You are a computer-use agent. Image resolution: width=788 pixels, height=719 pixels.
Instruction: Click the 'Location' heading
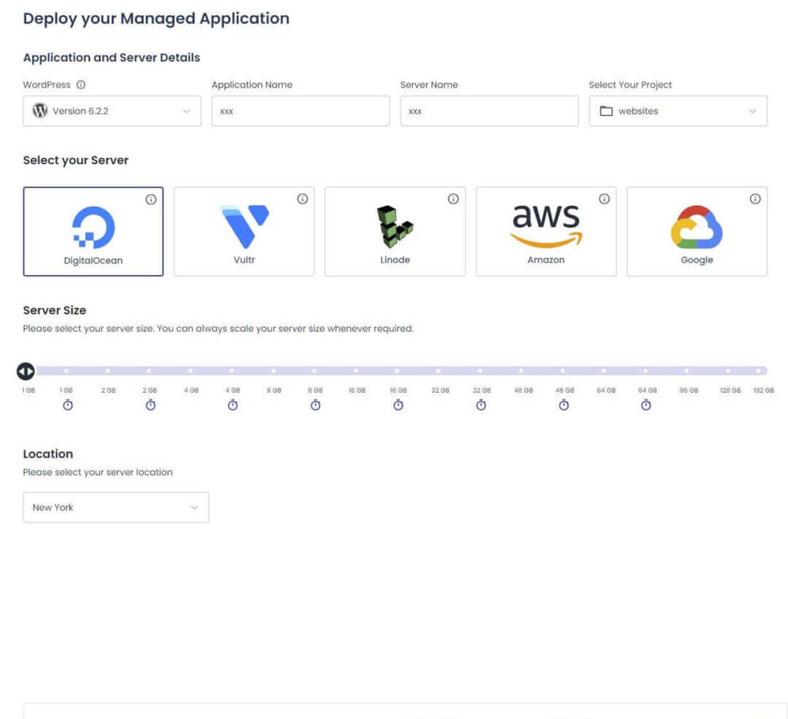(48, 454)
